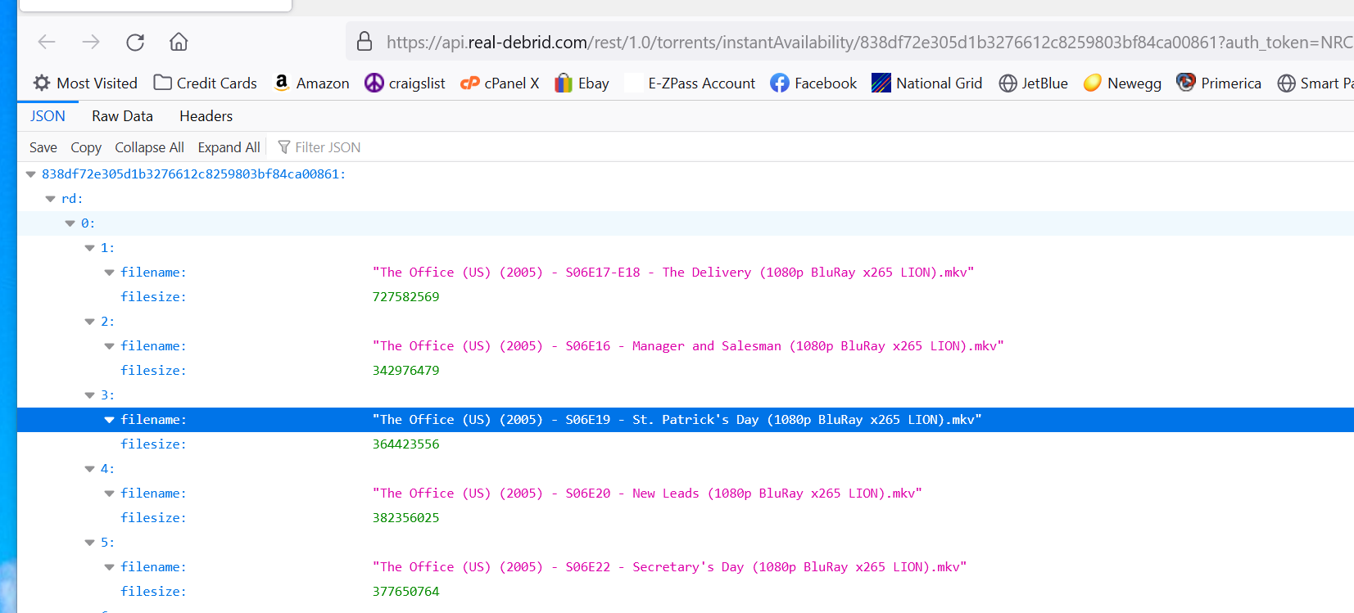Switch to the Headers tab

pos(206,115)
